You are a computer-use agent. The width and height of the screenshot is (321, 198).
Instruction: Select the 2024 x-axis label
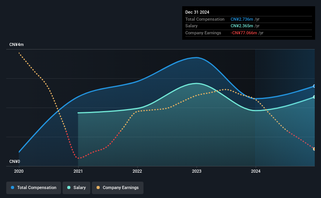pos(256,171)
